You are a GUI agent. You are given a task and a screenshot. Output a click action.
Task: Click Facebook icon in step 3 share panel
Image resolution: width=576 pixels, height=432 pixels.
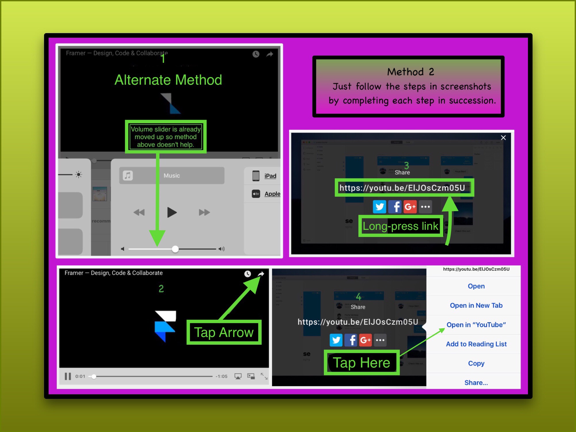coord(395,207)
